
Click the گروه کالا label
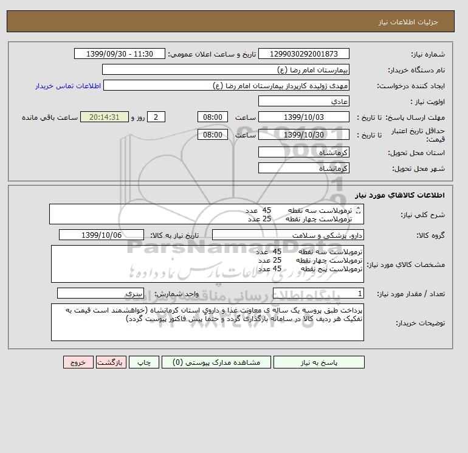[430, 235]
